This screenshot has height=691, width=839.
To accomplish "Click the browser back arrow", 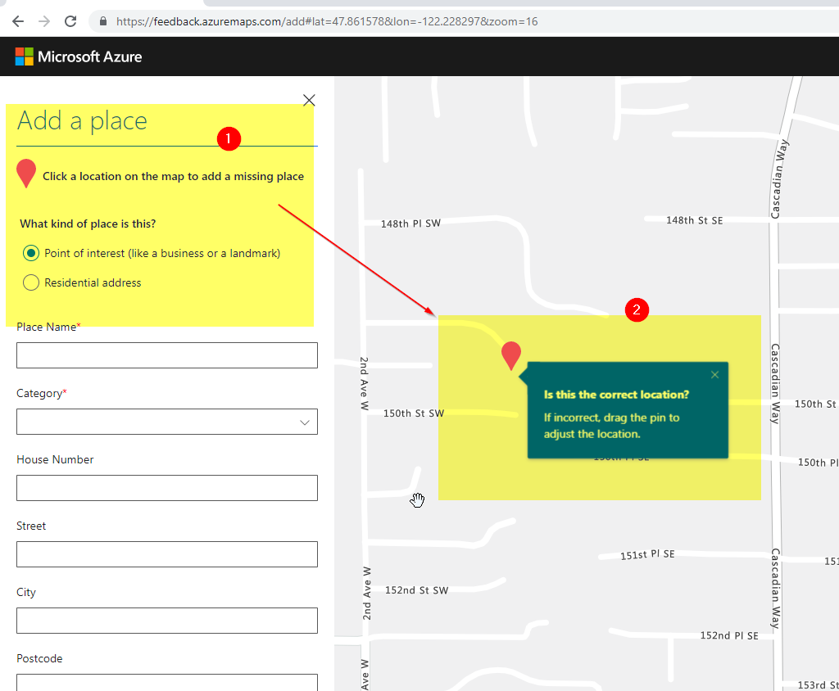I will click(17, 21).
